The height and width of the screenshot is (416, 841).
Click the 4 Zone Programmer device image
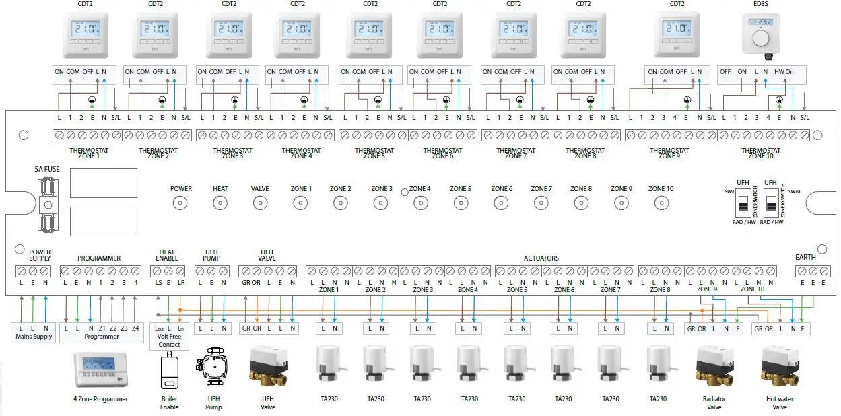click(100, 370)
